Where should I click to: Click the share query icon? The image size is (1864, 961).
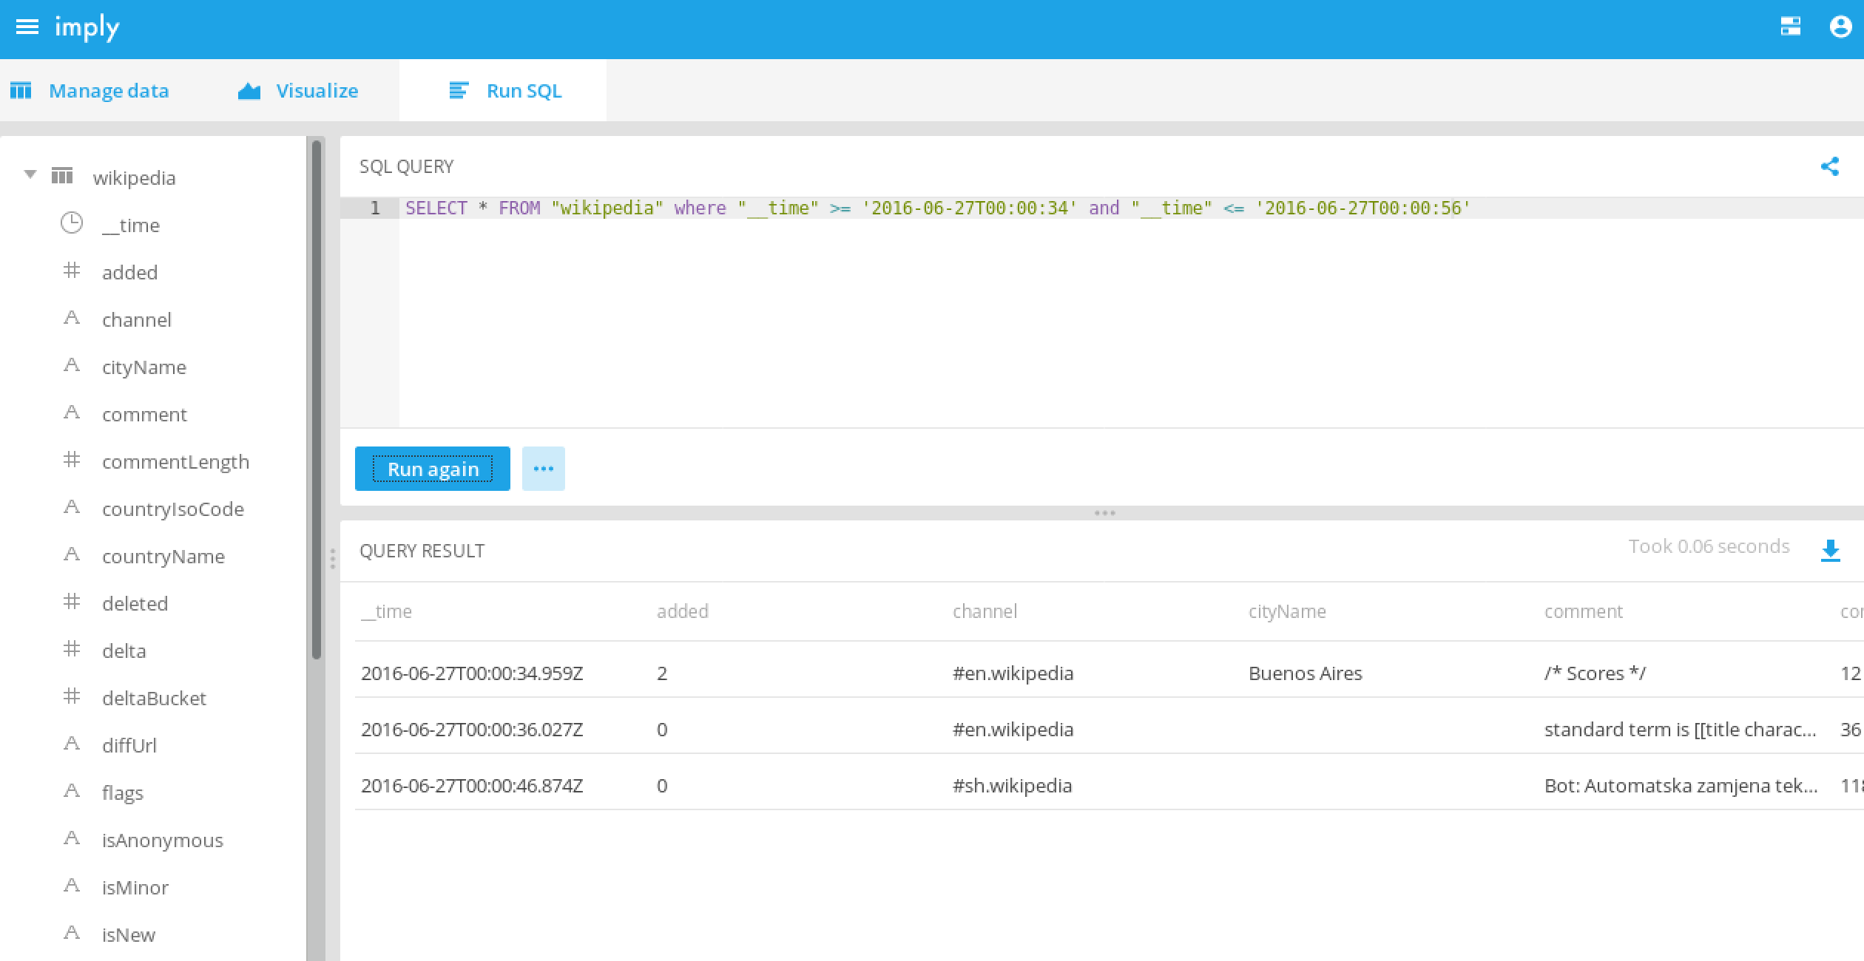coord(1829,166)
